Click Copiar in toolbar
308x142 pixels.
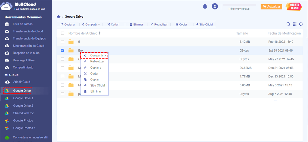click(181, 25)
